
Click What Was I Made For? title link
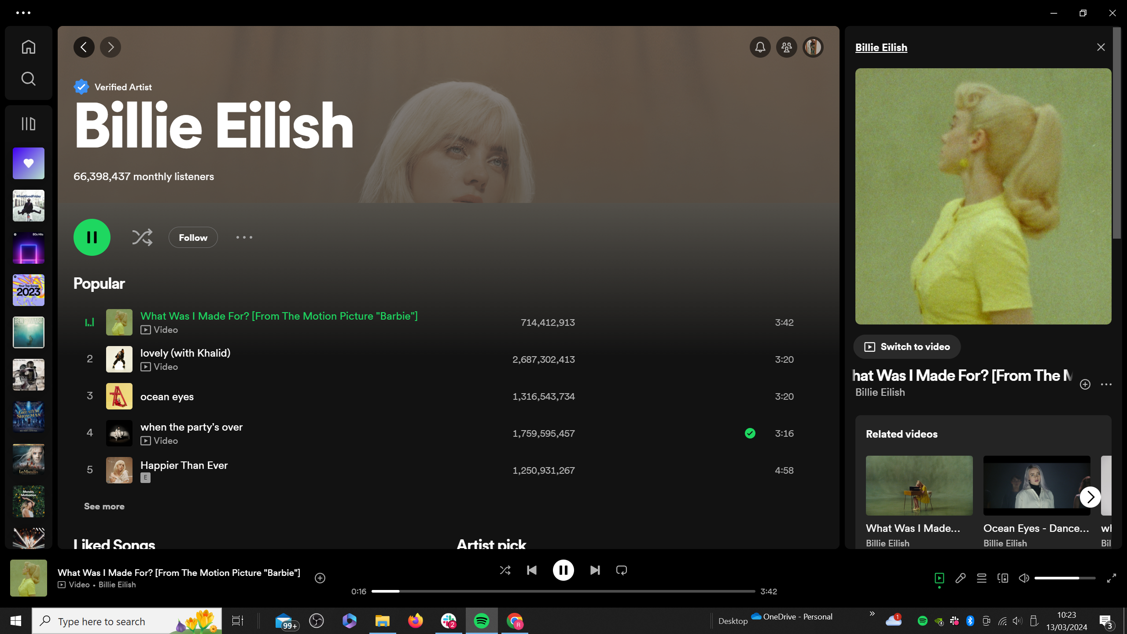point(279,316)
